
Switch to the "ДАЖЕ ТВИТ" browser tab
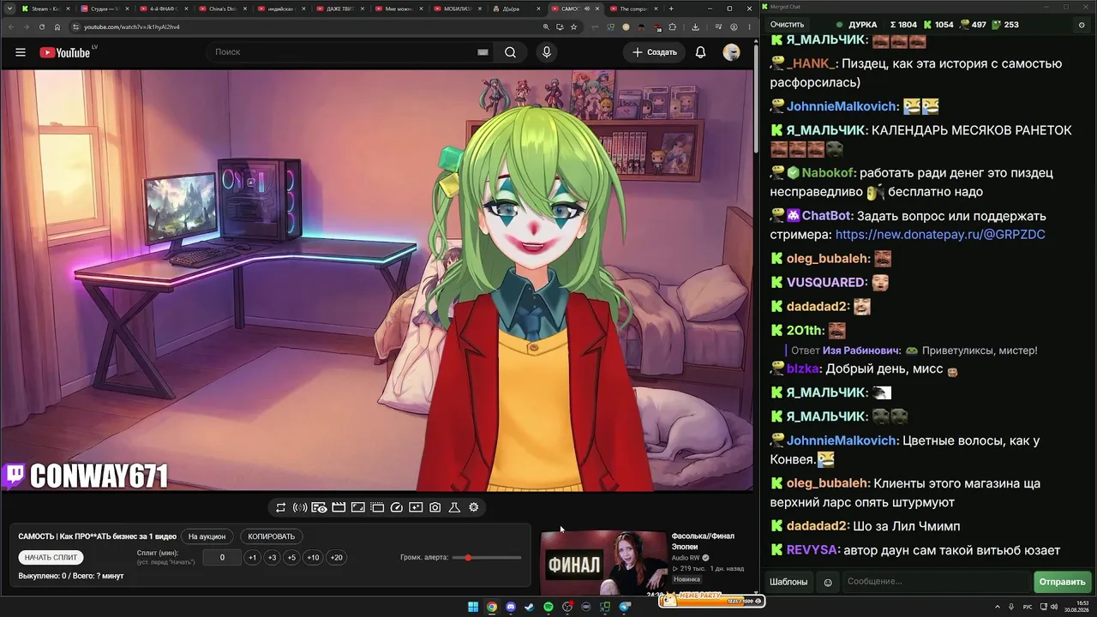(341, 9)
